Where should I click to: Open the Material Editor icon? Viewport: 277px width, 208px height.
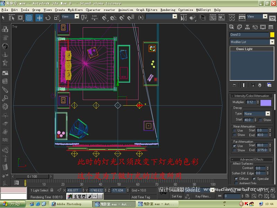232,18
